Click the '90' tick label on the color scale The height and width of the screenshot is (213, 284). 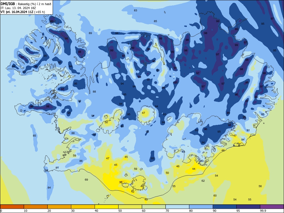(x=215, y=211)
